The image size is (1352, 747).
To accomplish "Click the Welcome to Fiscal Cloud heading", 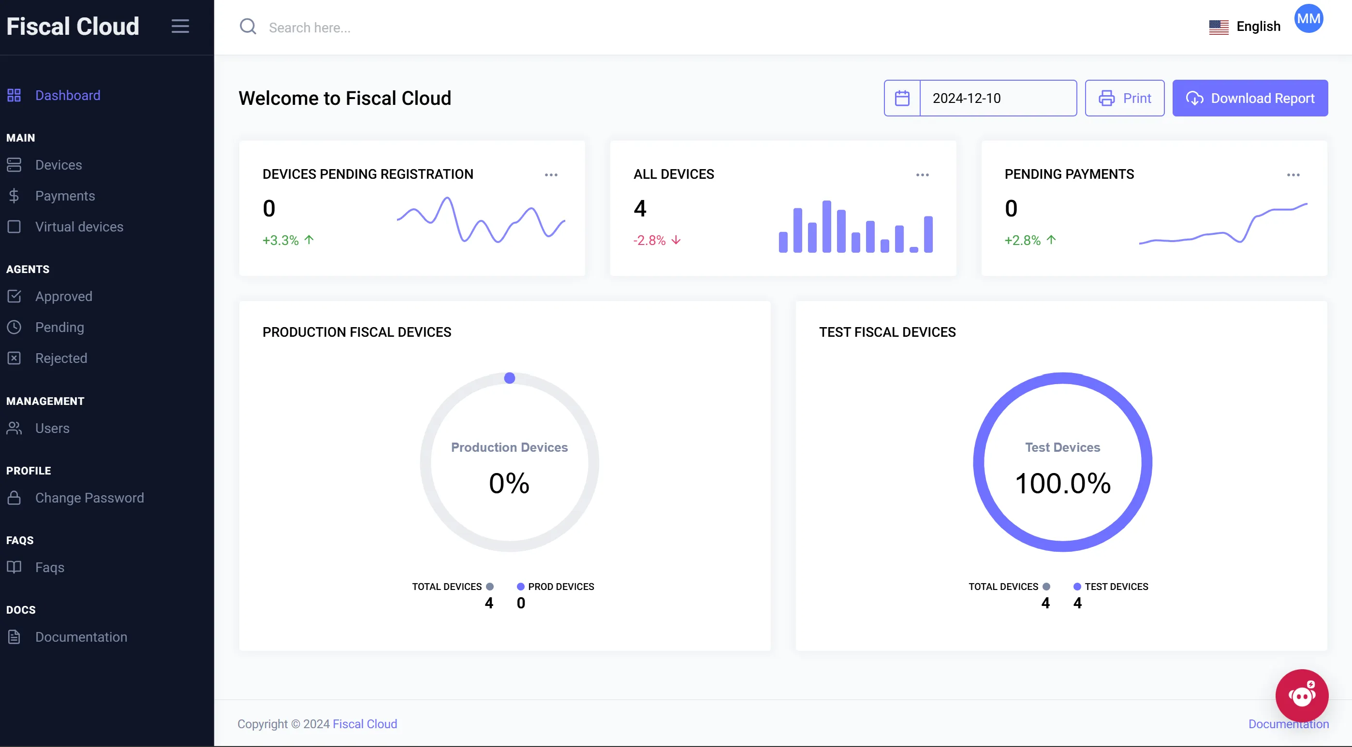I will coord(345,98).
